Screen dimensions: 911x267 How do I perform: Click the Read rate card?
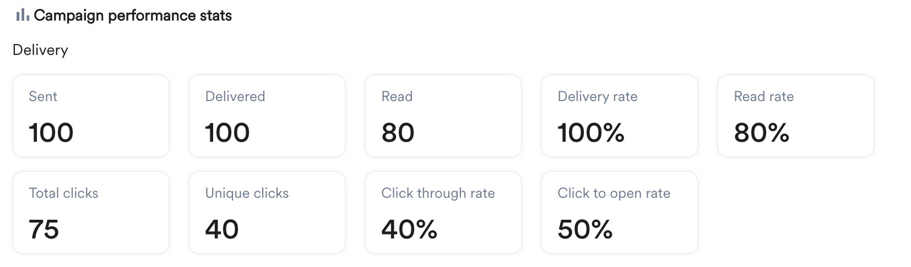point(796,116)
